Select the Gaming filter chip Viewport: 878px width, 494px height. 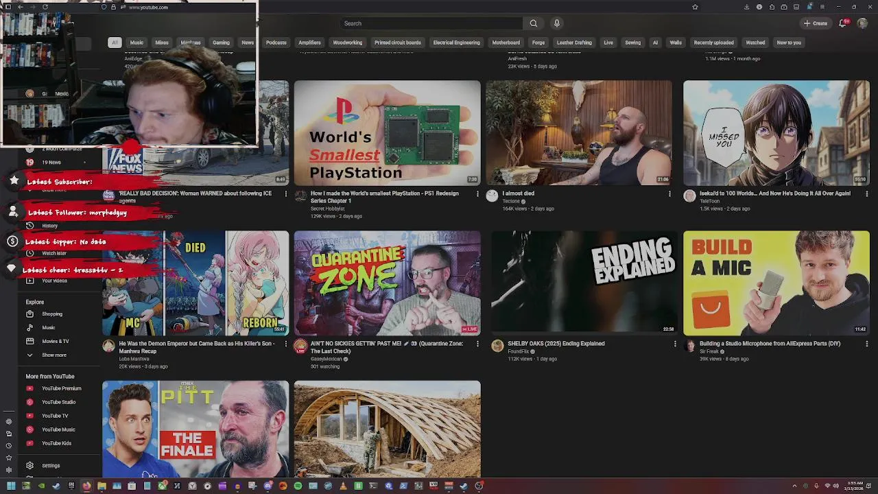221,43
